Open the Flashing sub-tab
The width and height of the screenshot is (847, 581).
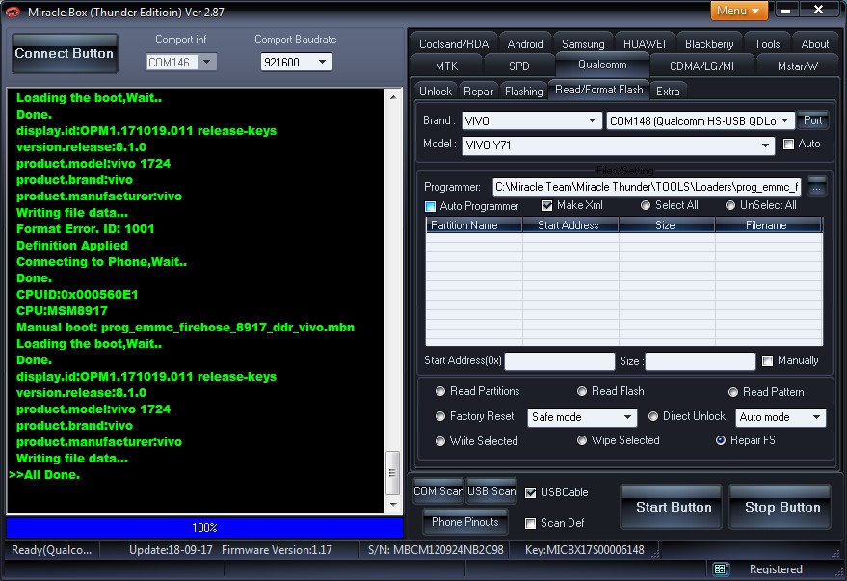[523, 92]
